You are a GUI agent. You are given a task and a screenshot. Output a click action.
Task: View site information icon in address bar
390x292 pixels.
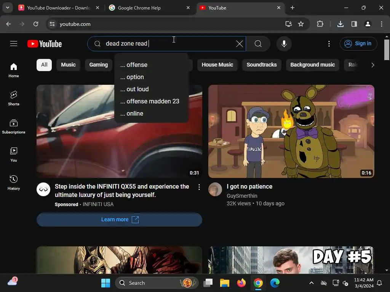tap(52, 24)
